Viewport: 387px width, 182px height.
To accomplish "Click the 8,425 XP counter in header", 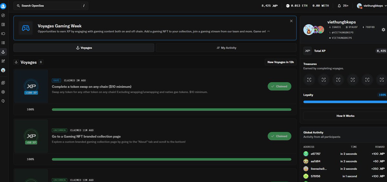I will pyautogui.click(x=270, y=6).
